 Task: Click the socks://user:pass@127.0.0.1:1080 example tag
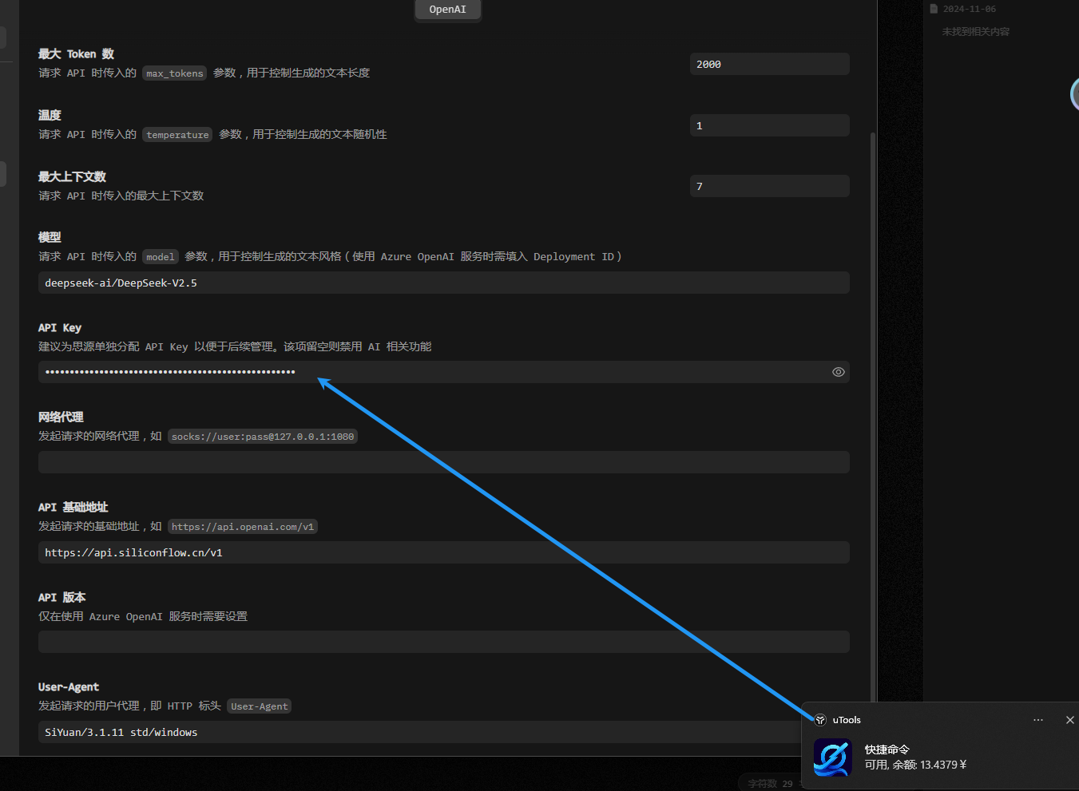coord(263,437)
